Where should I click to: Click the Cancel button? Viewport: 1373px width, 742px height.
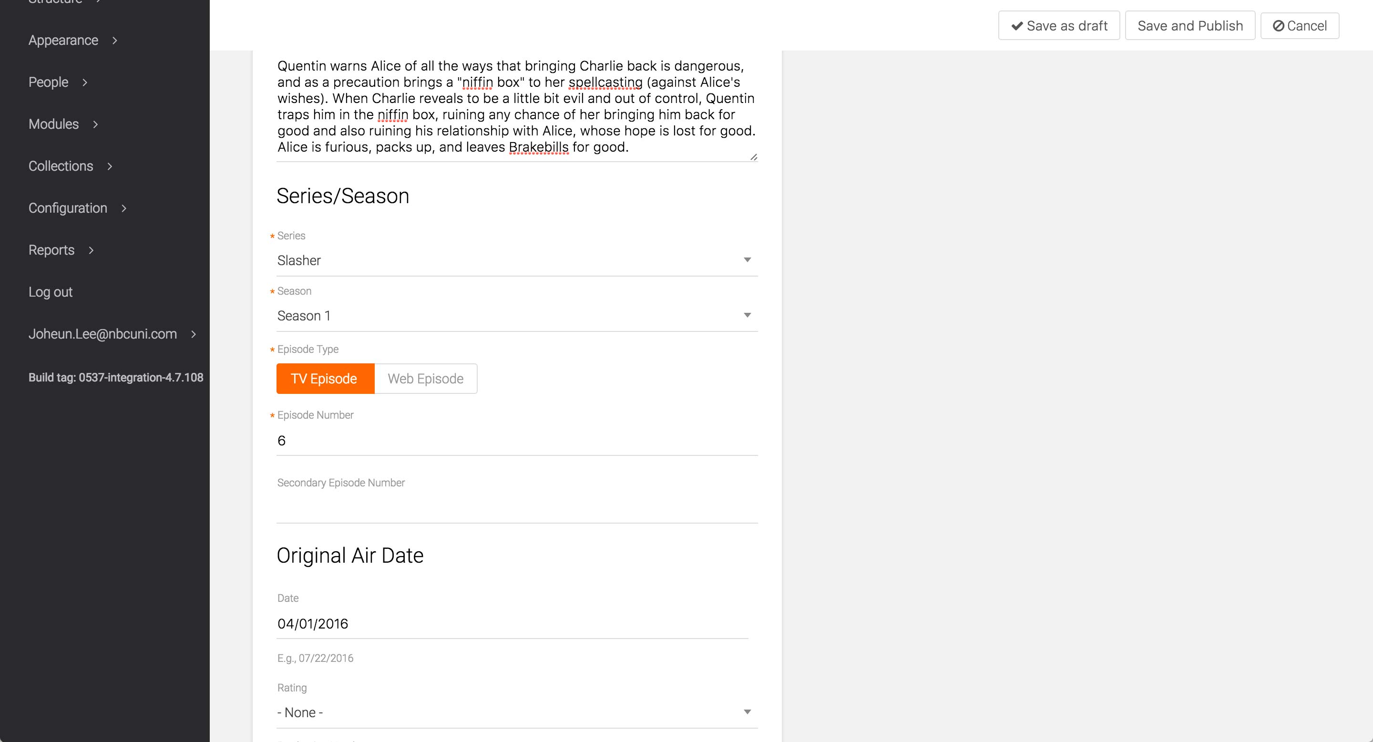coord(1300,26)
